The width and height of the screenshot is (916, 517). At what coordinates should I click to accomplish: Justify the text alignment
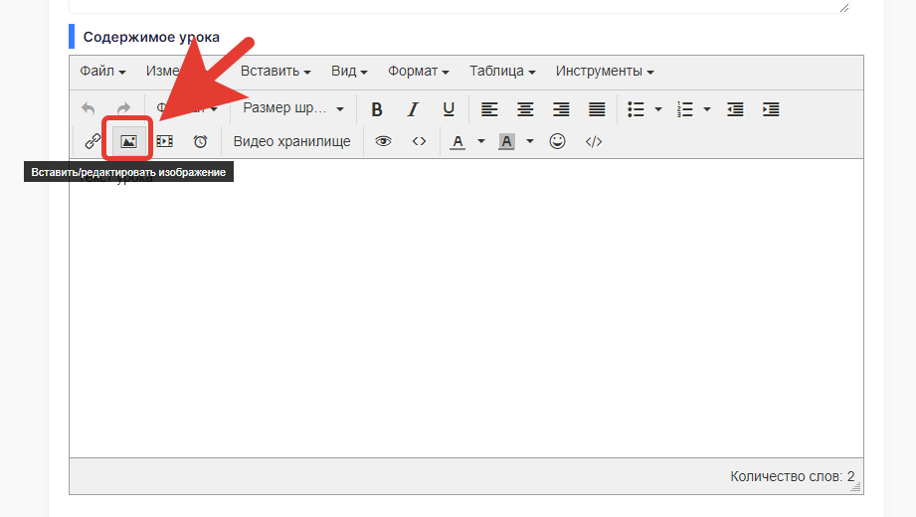click(x=597, y=109)
